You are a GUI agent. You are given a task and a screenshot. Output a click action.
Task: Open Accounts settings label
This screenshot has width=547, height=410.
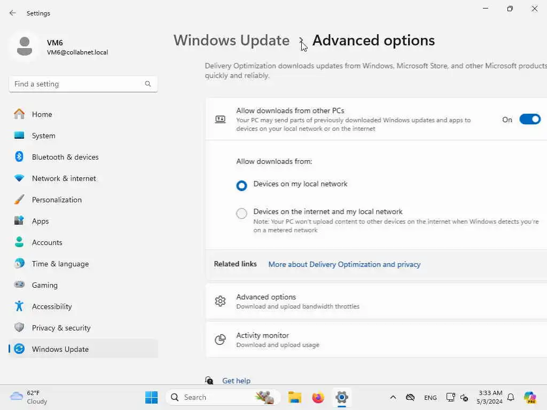(47, 242)
